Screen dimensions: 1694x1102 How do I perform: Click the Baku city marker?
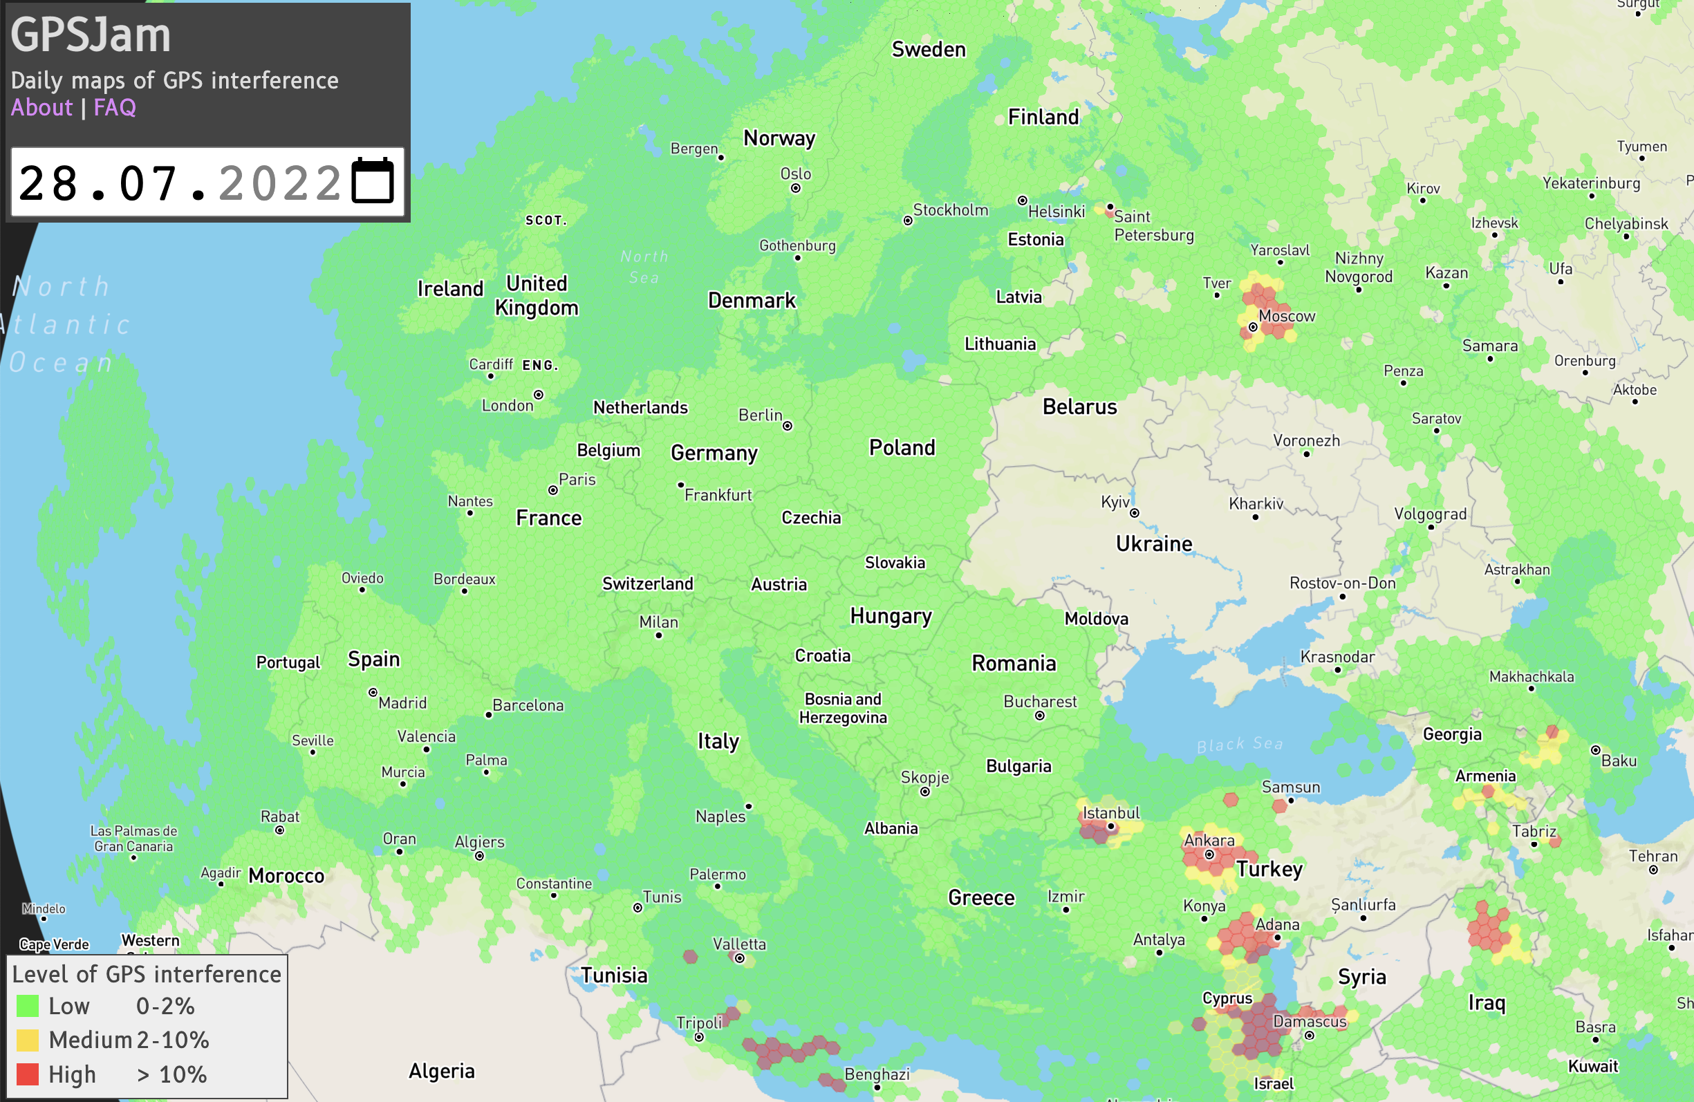coord(1595,749)
